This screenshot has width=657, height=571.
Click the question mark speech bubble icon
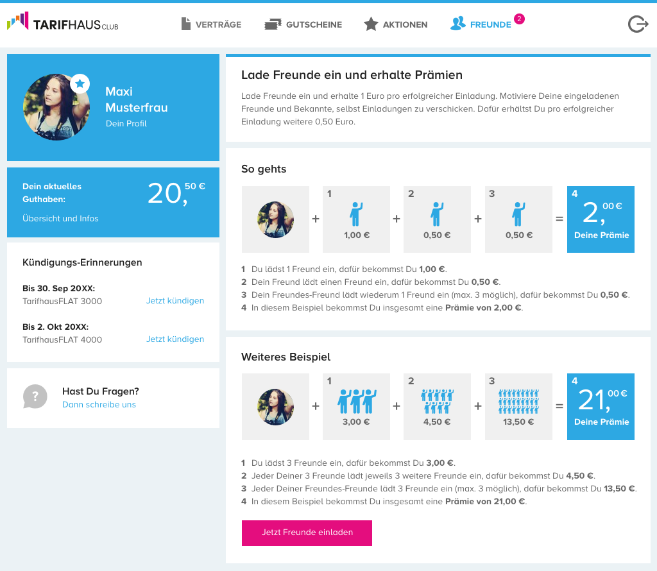[x=35, y=396]
